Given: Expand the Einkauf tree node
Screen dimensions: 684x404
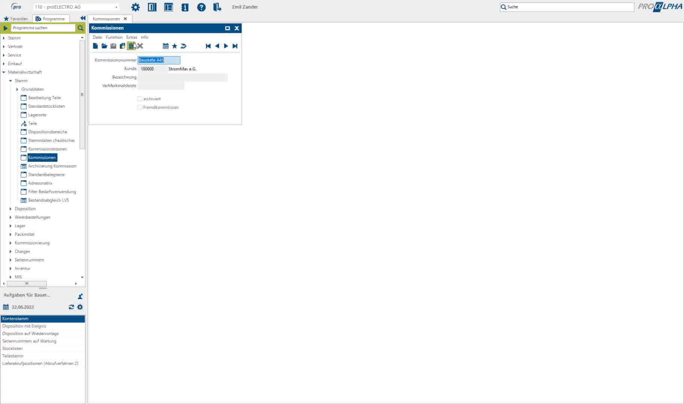Looking at the screenshot, I should [x=4, y=64].
